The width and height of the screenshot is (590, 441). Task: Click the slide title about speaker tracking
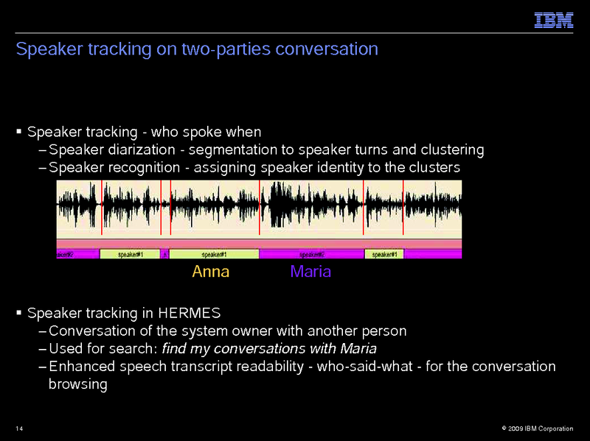pos(197,49)
